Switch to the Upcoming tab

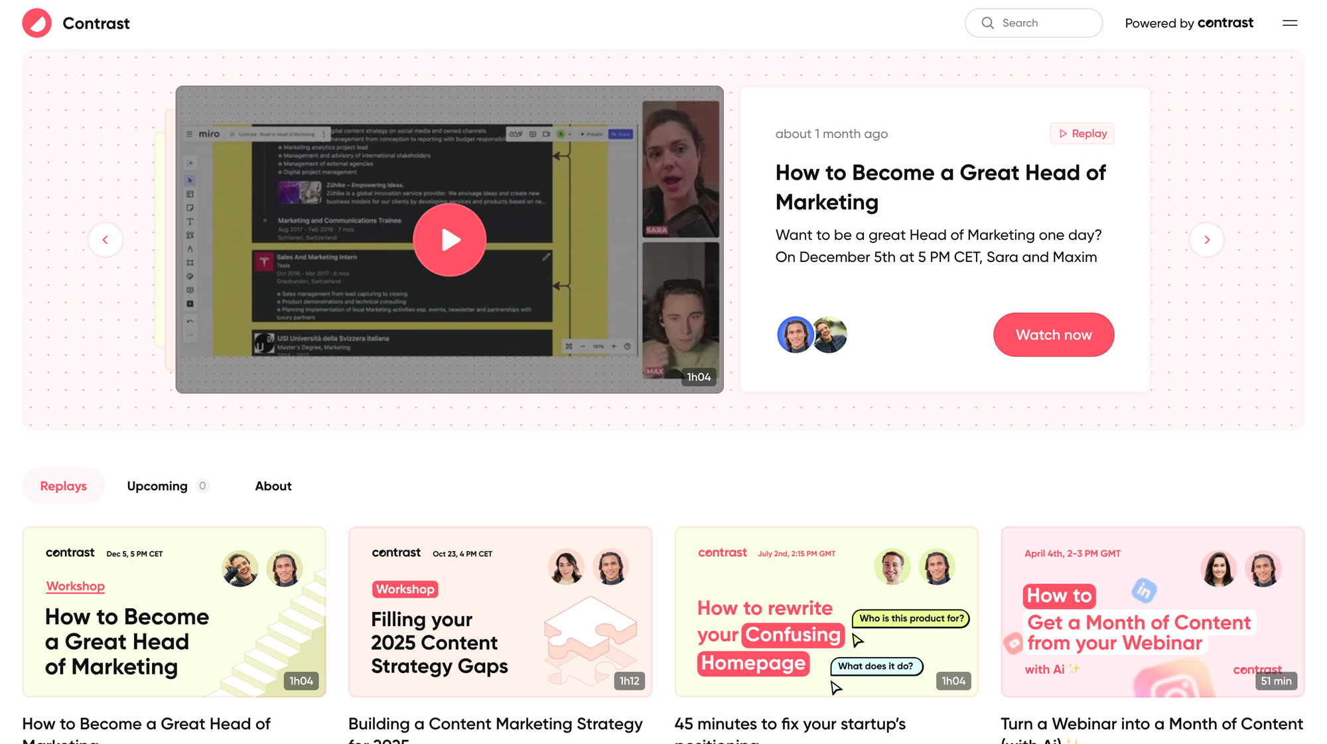[157, 486]
